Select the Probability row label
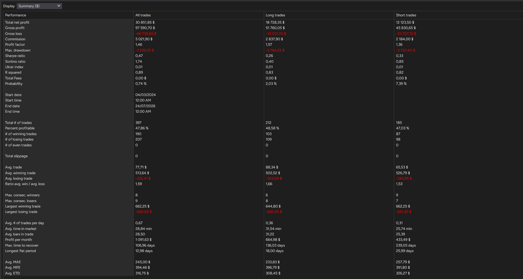523x279 pixels. pyautogui.click(x=14, y=84)
